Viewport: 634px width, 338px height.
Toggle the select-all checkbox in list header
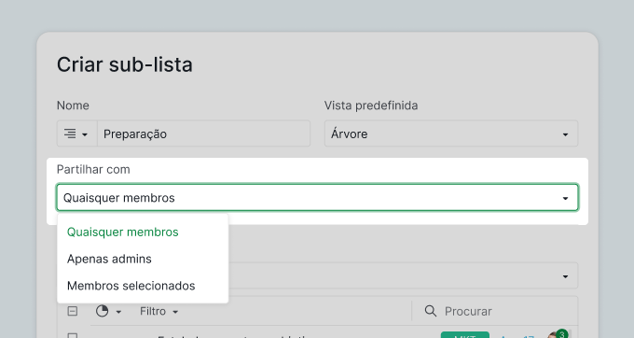[x=73, y=311]
